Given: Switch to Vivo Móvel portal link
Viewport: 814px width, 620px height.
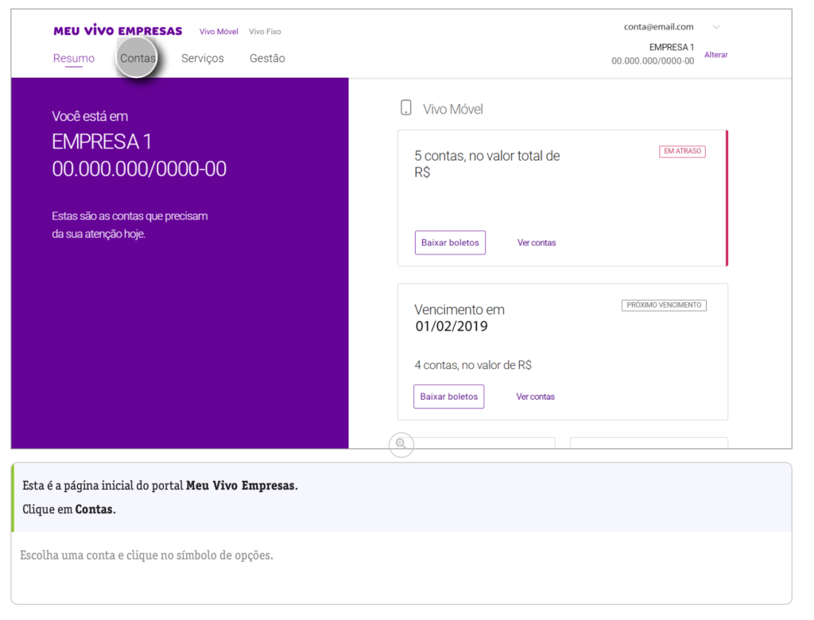Looking at the screenshot, I should coord(219,32).
